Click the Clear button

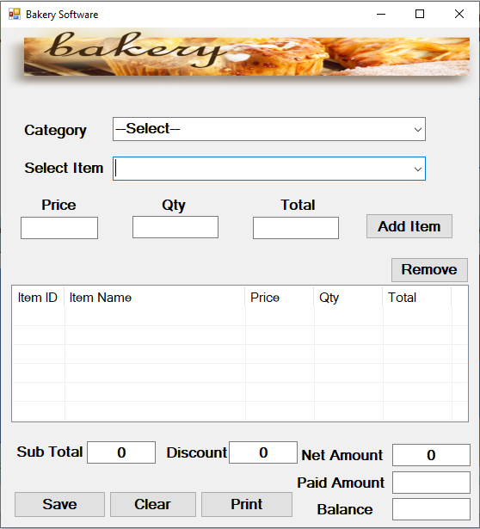pyautogui.click(x=153, y=504)
